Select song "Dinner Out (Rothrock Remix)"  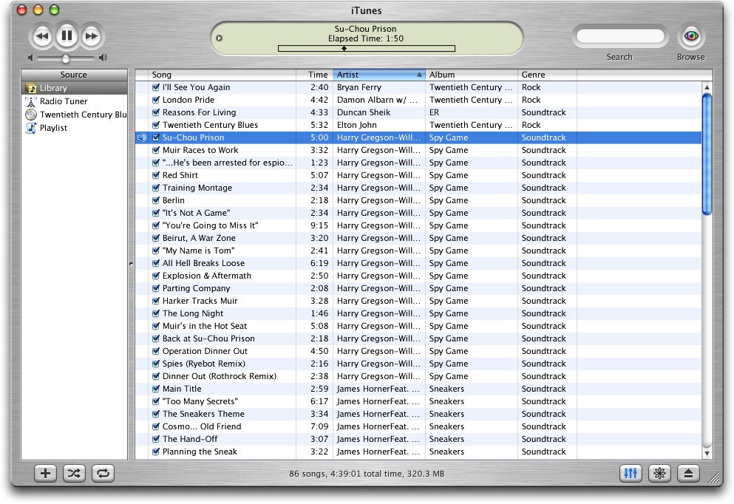pyautogui.click(x=220, y=376)
